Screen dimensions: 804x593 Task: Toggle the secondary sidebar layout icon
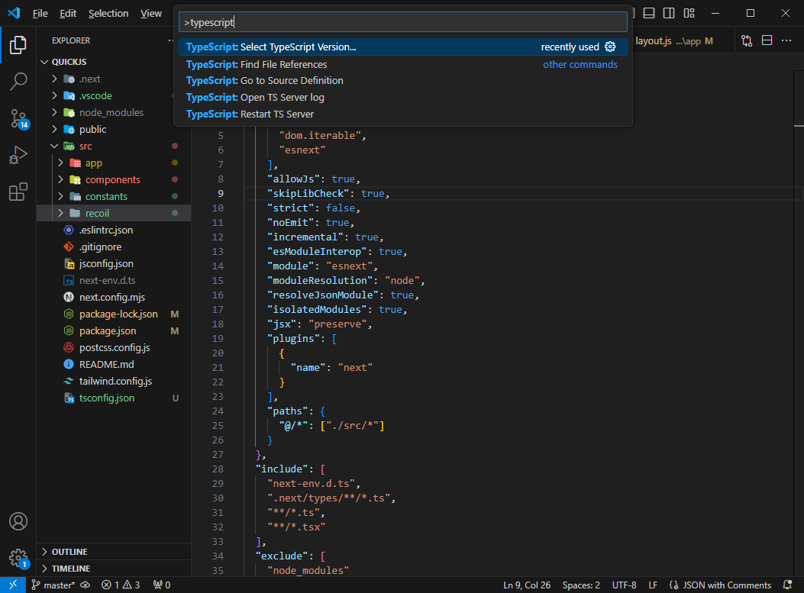[669, 13]
